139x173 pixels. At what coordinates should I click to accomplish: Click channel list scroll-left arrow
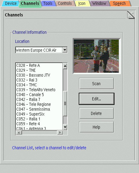tap(19, 133)
